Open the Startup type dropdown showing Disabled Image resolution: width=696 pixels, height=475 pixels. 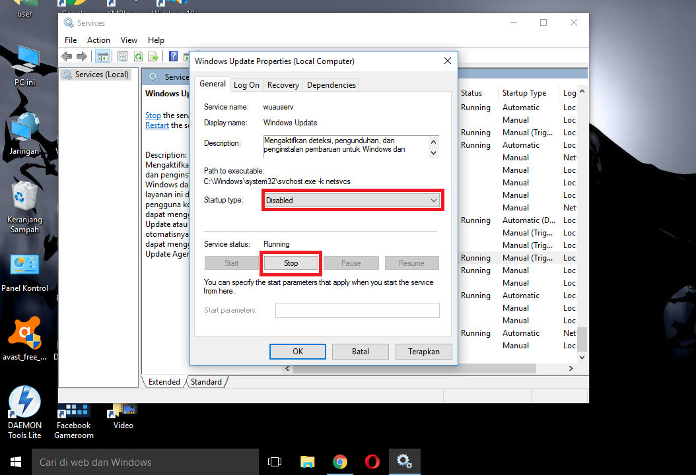[352, 200]
